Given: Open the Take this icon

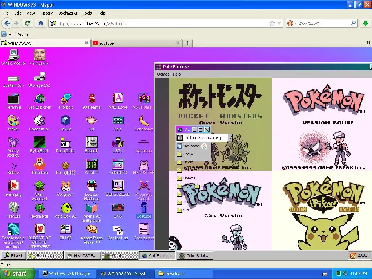Looking at the screenshot, I should (x=39, y=167).
